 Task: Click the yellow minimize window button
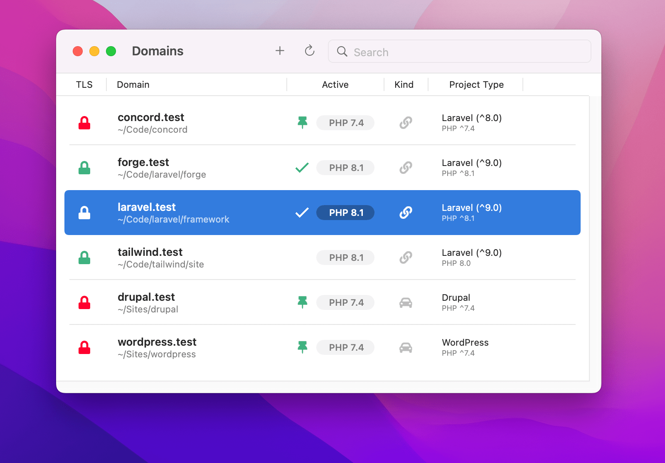94,51
